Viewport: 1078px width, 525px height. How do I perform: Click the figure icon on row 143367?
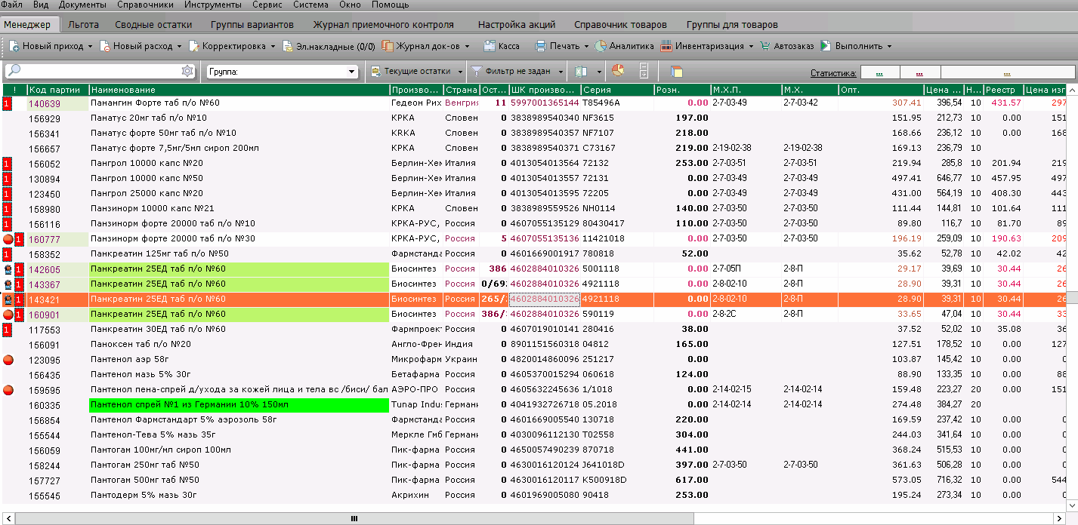click(x=8, y=284)
